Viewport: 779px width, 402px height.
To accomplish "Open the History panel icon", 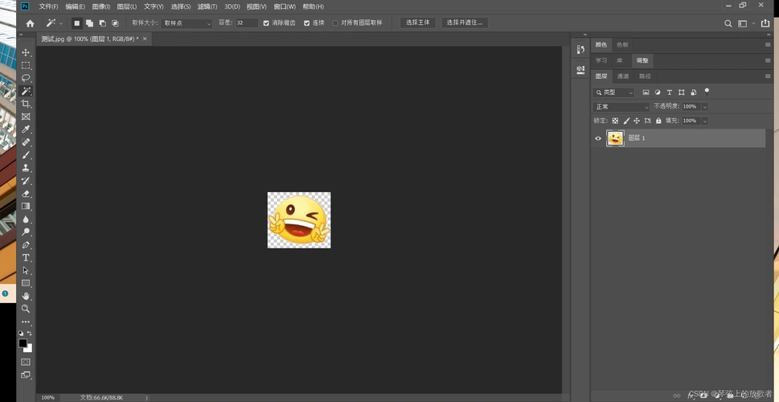I will point(580,50).
